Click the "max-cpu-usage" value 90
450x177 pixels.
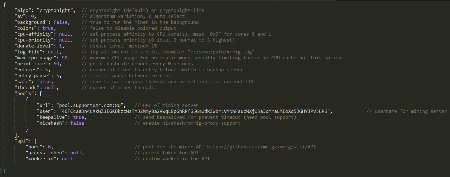click(x=64, y=58)
